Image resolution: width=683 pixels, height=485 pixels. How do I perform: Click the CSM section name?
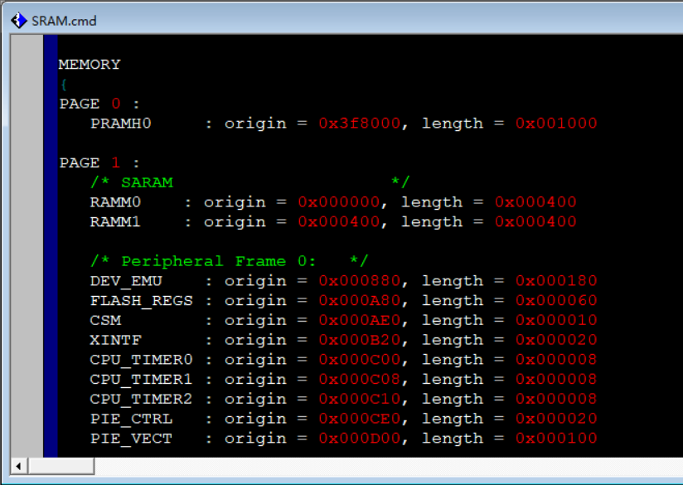pyautogui.click(x=105, y=320)
